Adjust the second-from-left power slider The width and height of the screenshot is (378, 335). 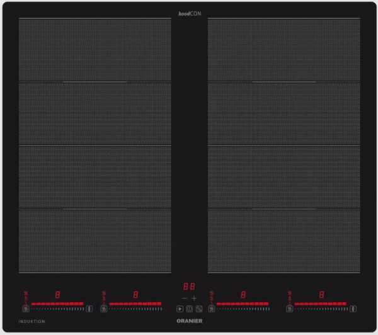[x=135, y=305]
